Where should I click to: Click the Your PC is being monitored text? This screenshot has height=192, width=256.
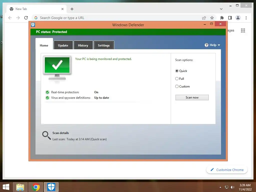[103, 59]
